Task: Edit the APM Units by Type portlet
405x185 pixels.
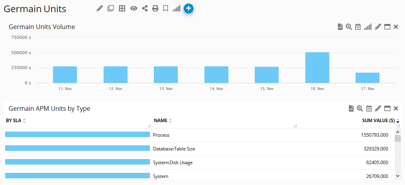Action: [x=378, y=108]
